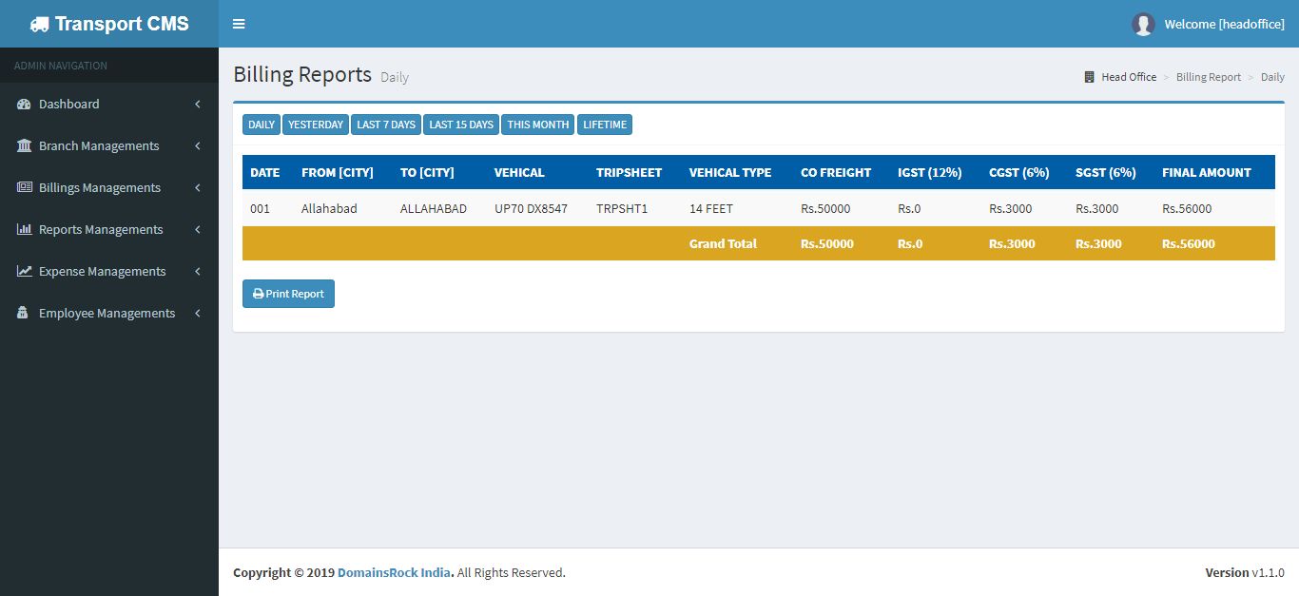1299x596 pixels.
Task: Expand the Branch Managements chevron
Action: [198, 145]
